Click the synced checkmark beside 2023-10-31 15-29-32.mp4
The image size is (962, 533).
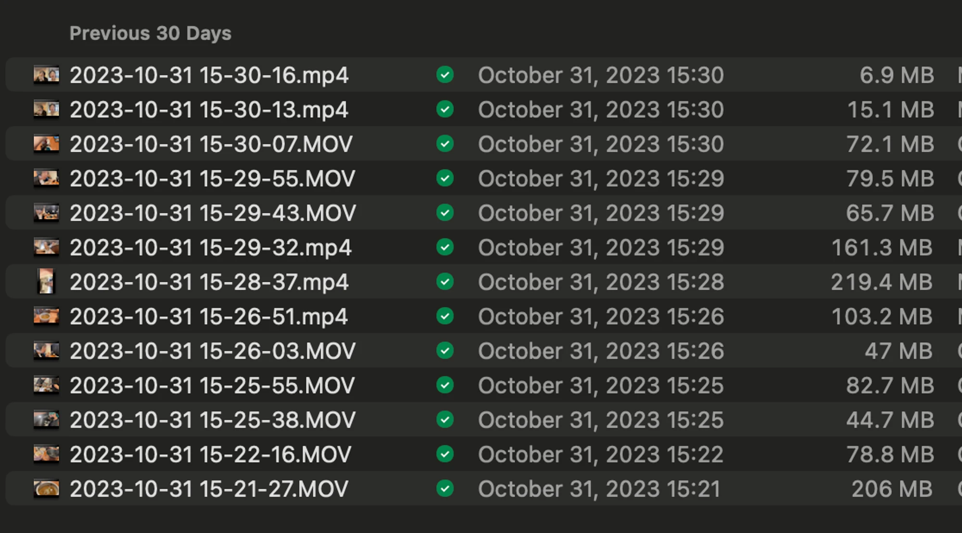pyautogui.click(x=445, y=247)
